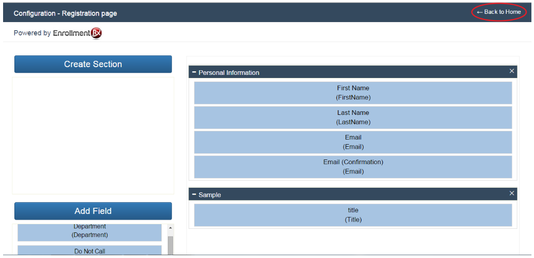
Task: Click the empty section list box
Action: (93, 136)
